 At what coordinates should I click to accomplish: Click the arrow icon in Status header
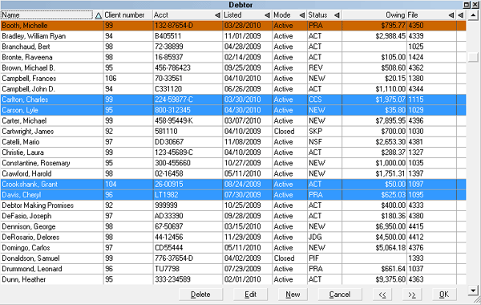tap(337, 15)
